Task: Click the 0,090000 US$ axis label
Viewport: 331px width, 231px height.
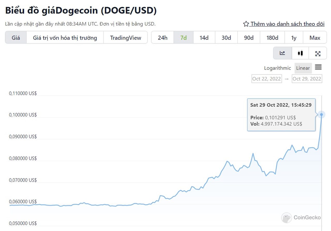Action: coord(23,136)
